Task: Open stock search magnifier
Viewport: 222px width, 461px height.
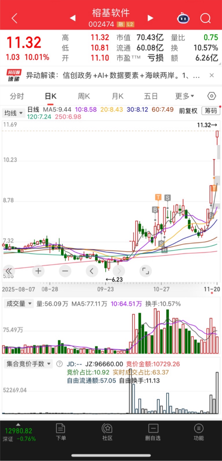Action: (x=205, y=18)
